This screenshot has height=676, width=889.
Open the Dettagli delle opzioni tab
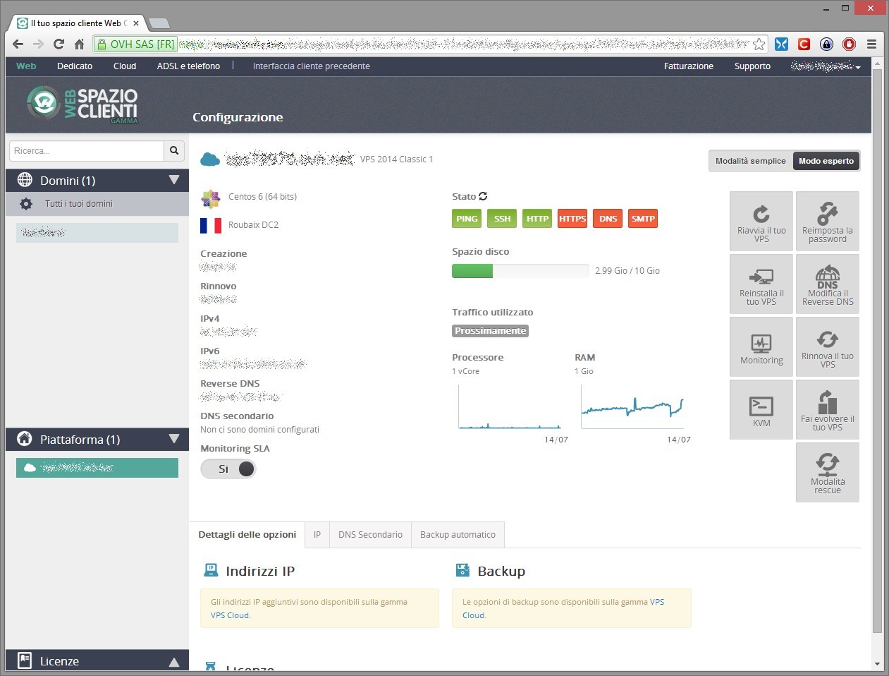tap(247, 535)
